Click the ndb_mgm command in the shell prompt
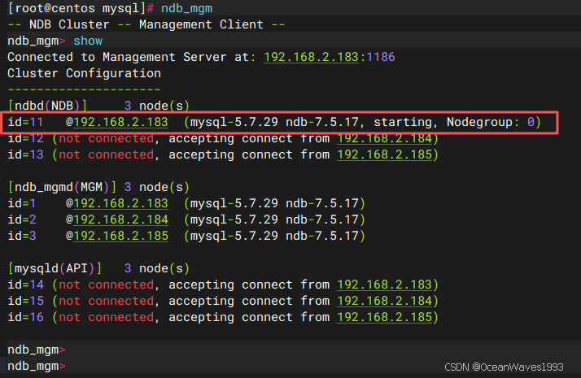The image size is (581, 378). point(187,8)
